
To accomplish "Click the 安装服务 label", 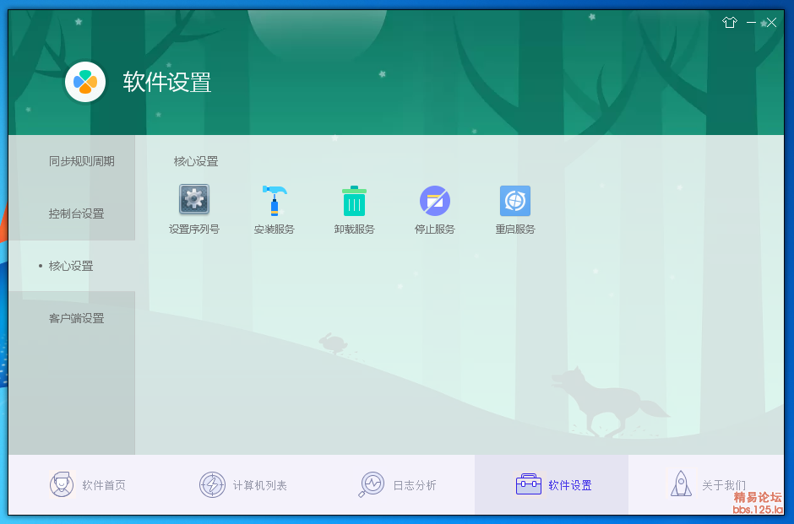I will [274, 230].
